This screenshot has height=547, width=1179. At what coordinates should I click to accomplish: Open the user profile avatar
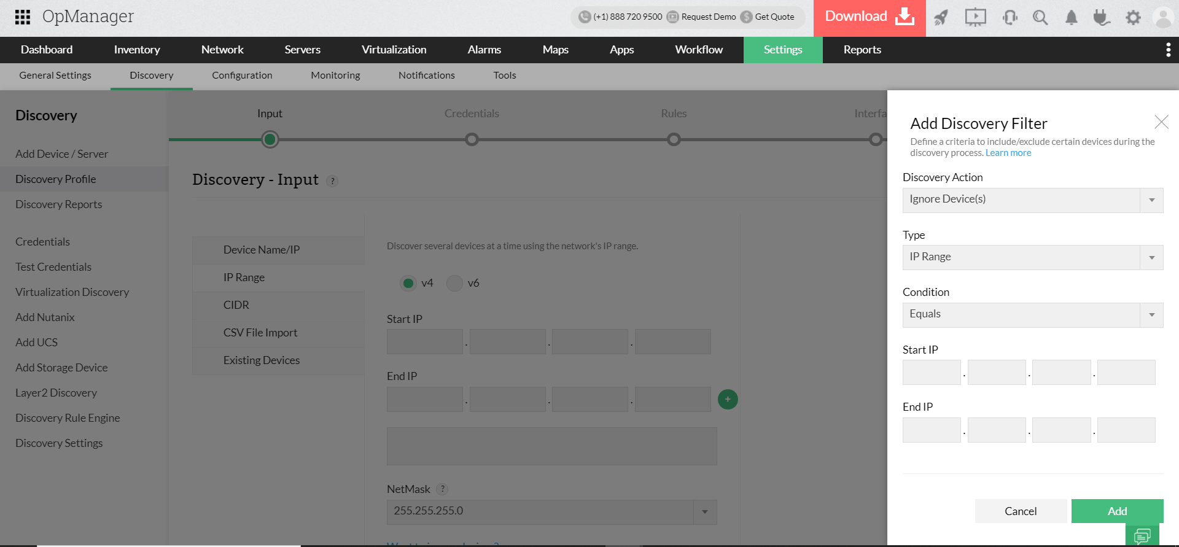click(x=1164, y=18)
